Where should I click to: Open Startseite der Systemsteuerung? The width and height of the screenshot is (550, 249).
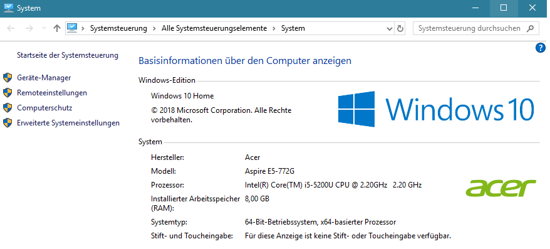click(68, 55)
